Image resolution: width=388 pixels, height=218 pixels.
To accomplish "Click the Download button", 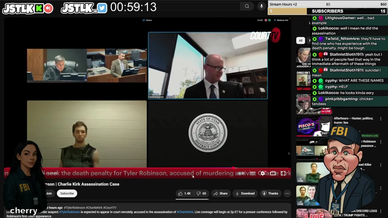I will pyautogui.click(x=245, y=193).
